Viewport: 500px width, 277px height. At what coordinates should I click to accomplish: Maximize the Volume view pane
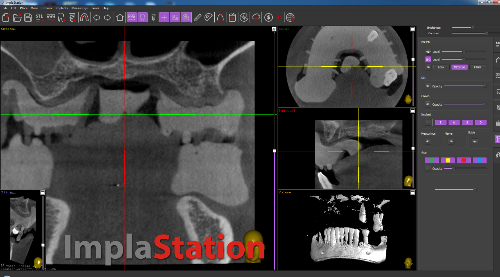pyautogui.click(x=413, y=193)
